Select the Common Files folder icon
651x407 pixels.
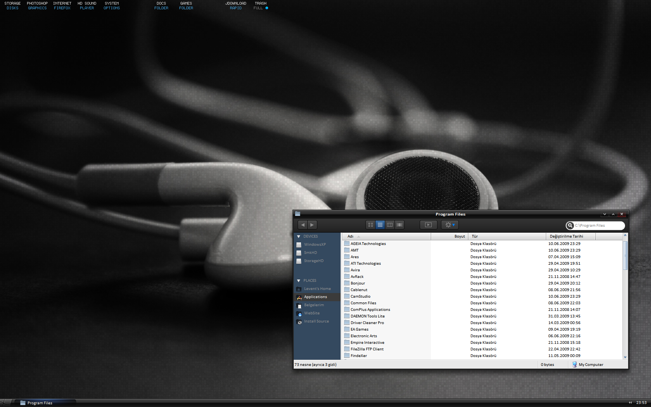[x=347, y=303]
